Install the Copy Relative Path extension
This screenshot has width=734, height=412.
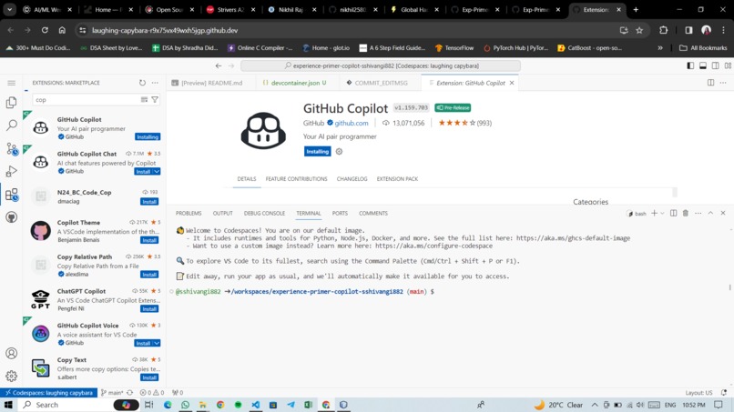pyautogui.click(x=149, y=275)
